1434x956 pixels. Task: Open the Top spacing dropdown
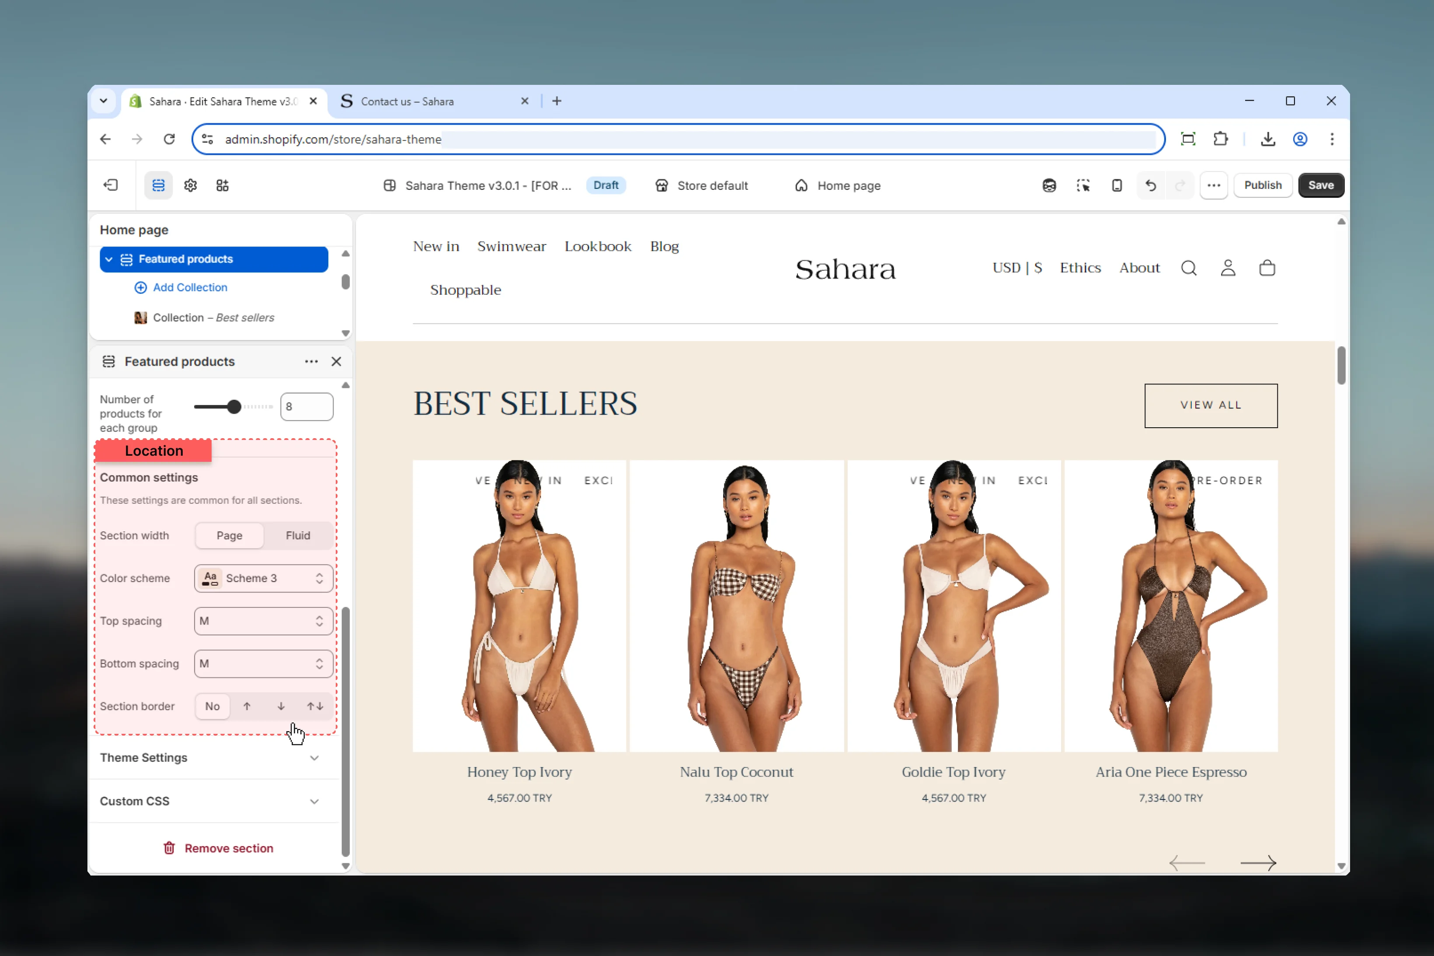264,621
